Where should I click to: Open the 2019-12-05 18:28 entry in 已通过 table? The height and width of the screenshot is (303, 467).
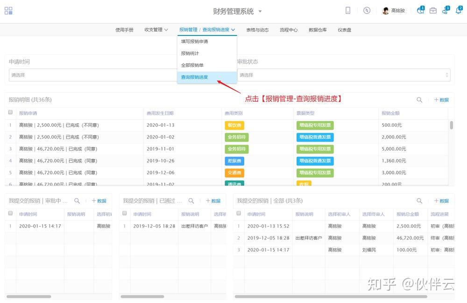point(154,226)
